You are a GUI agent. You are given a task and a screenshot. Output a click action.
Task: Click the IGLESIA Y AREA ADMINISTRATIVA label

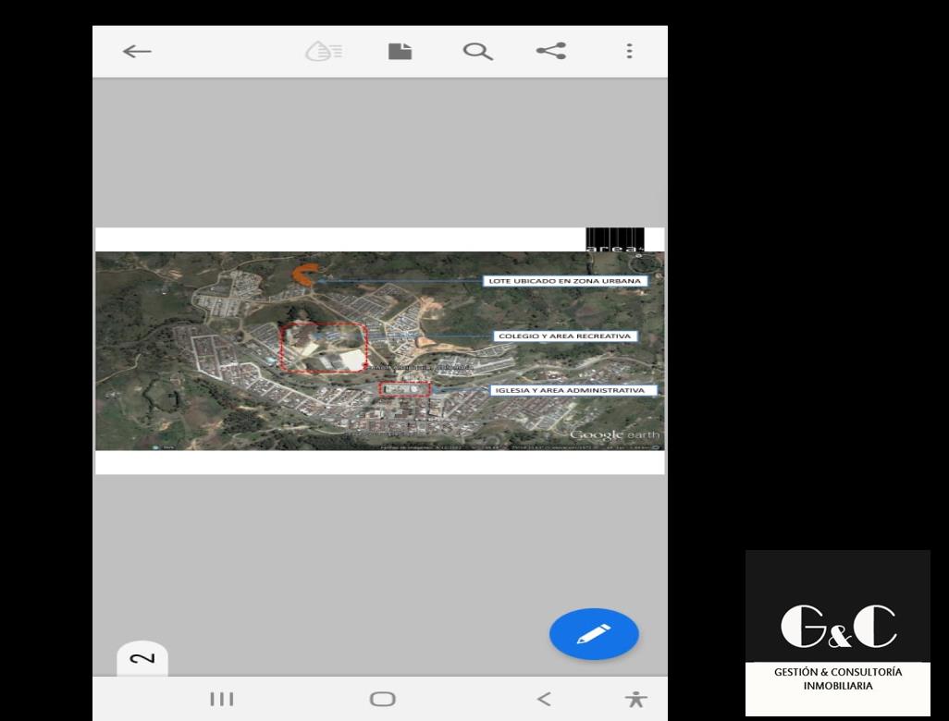pyautogui.click(x=569, y=390)
